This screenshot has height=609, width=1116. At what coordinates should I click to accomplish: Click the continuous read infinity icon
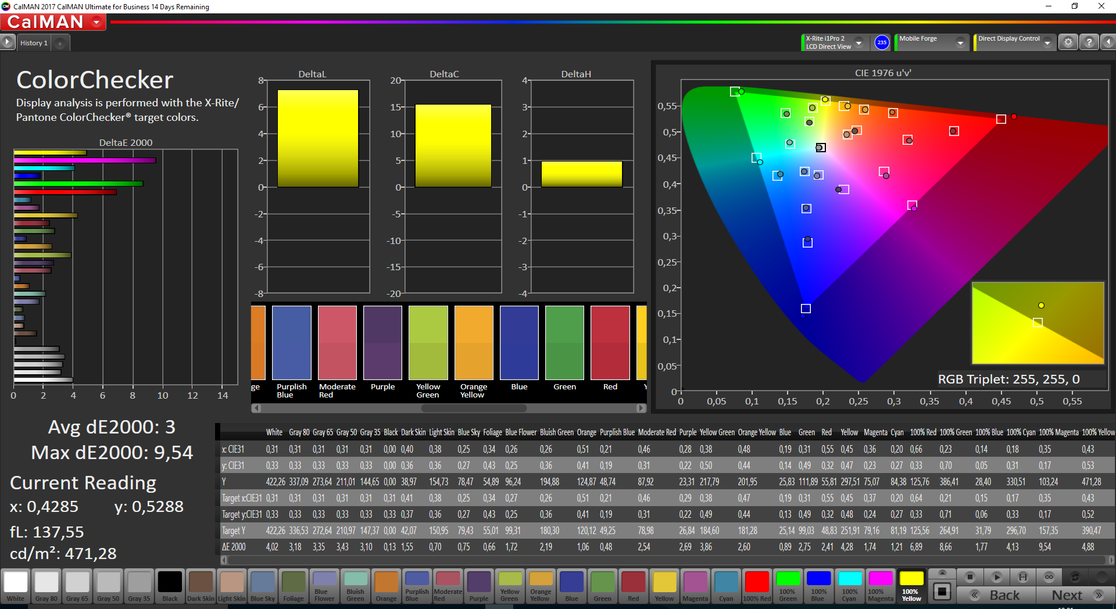[1049, 577]
